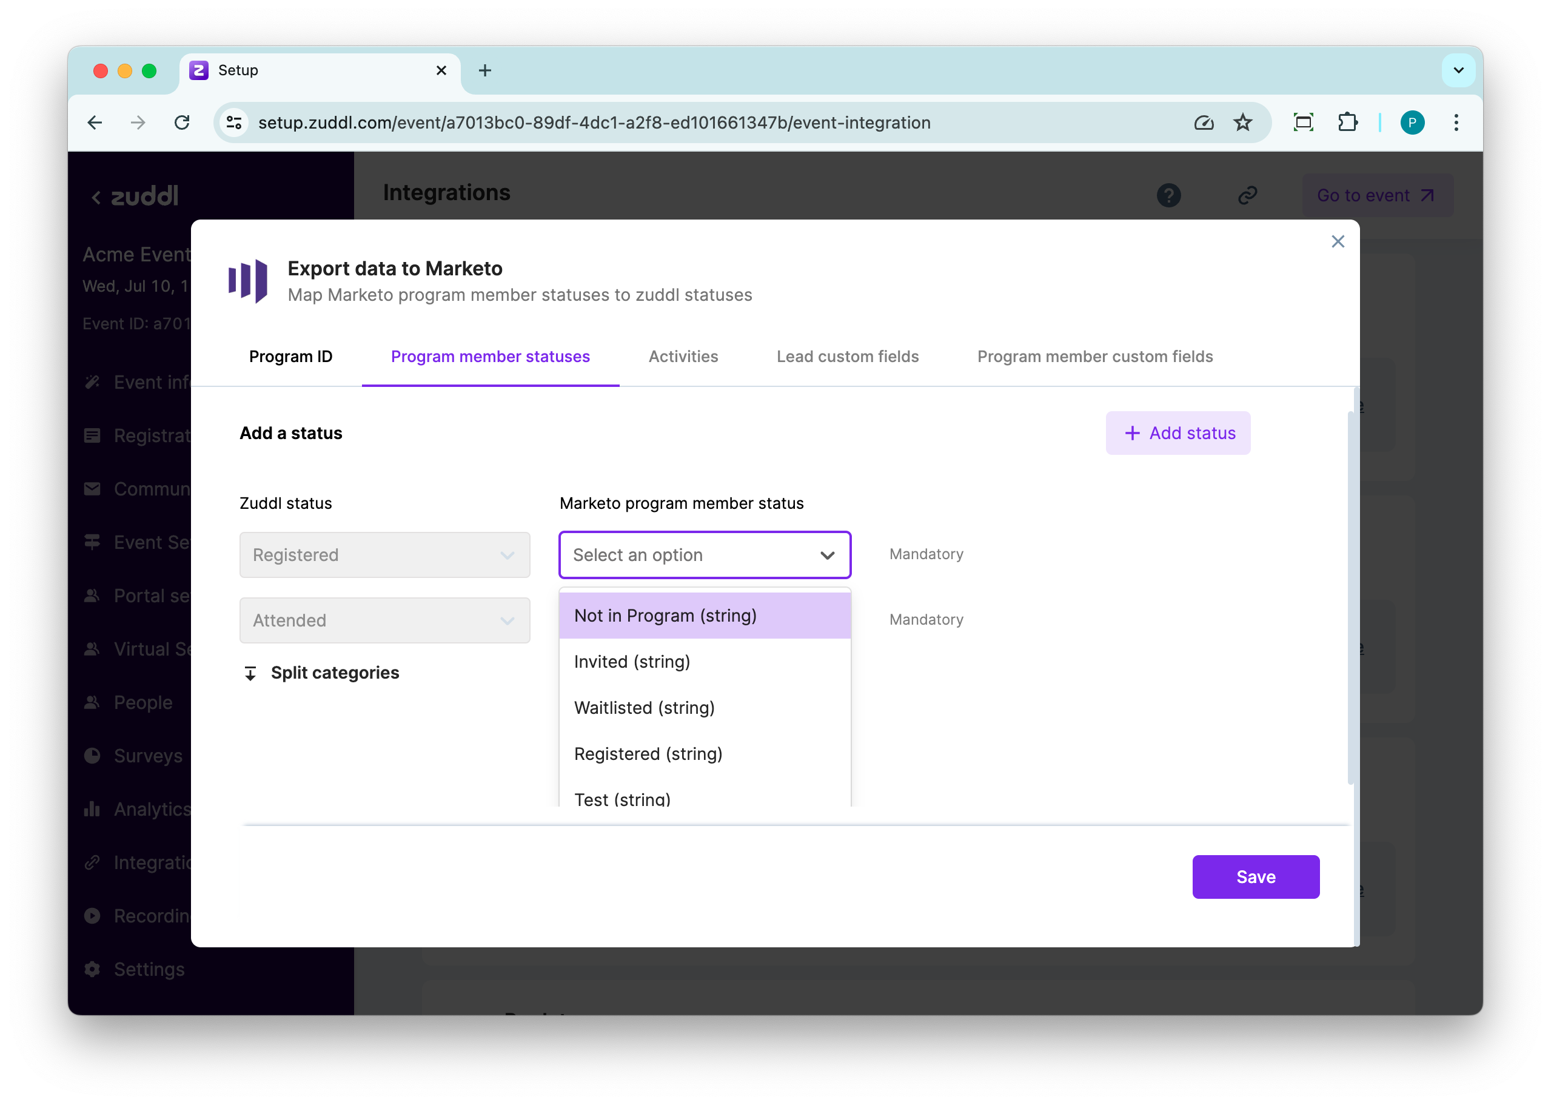Open a new browser tab
This screenshot has width=1551, height=1105.
[484, 70]
